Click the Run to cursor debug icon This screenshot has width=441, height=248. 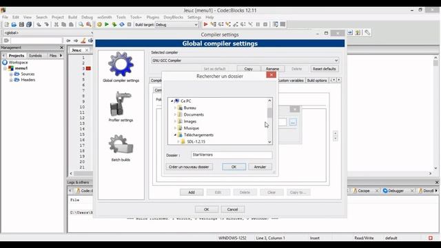click(213, 25)
